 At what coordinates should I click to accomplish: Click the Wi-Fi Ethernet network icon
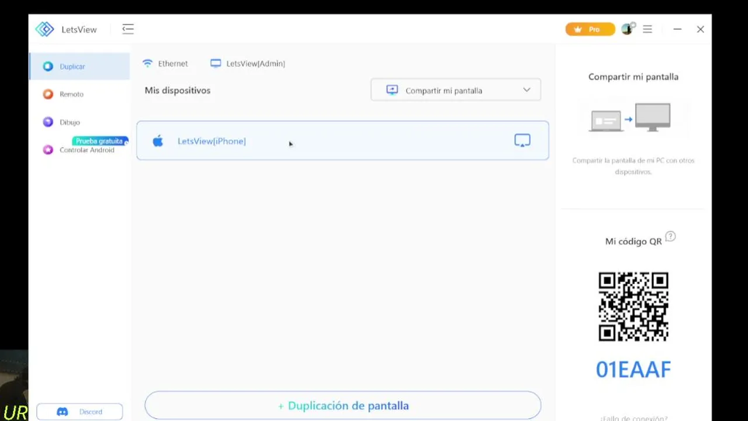[x=147, y=63]
